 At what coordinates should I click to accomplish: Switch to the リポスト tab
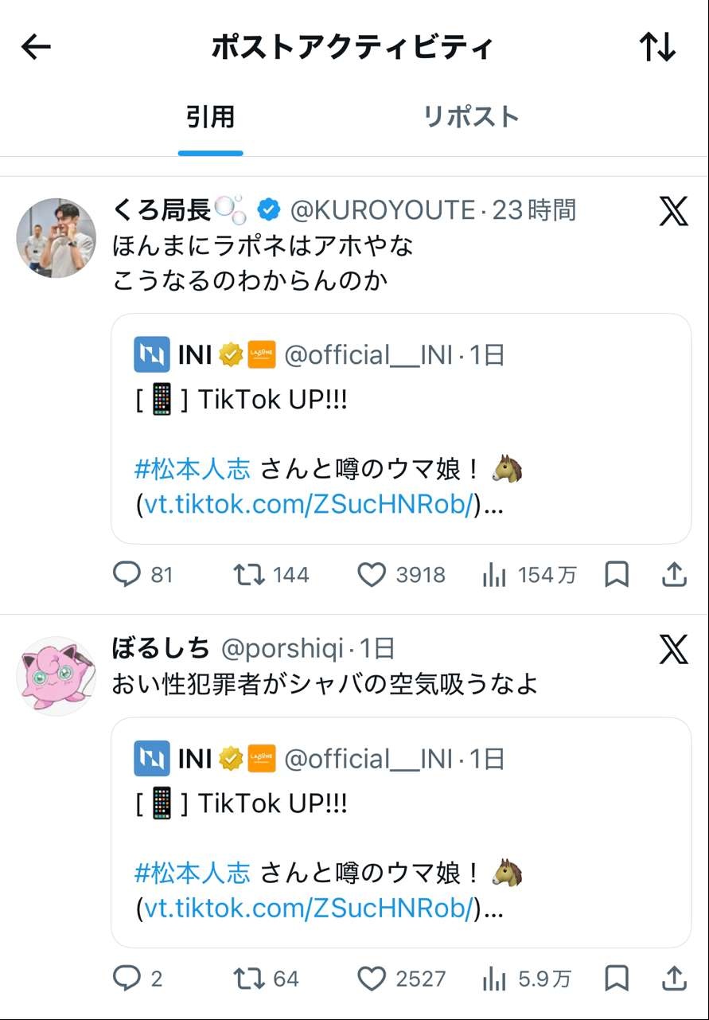[x=471, y=117]
